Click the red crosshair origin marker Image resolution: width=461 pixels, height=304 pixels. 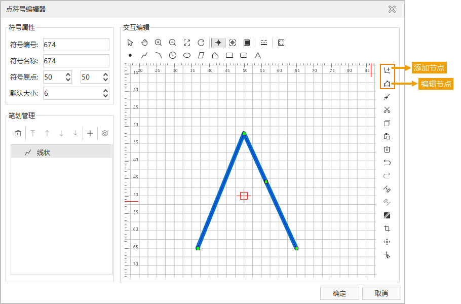click(x=244, y=196)
